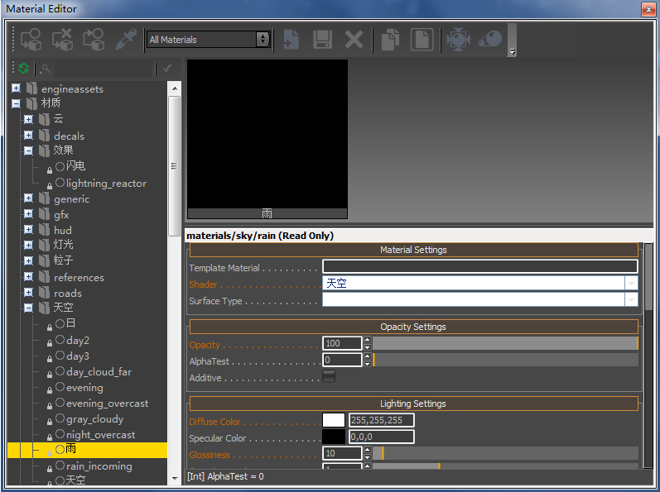This screenshot has width=660, height=492.
Task: Click the white Diffuse Color swatch
Action: coord(334,420)
